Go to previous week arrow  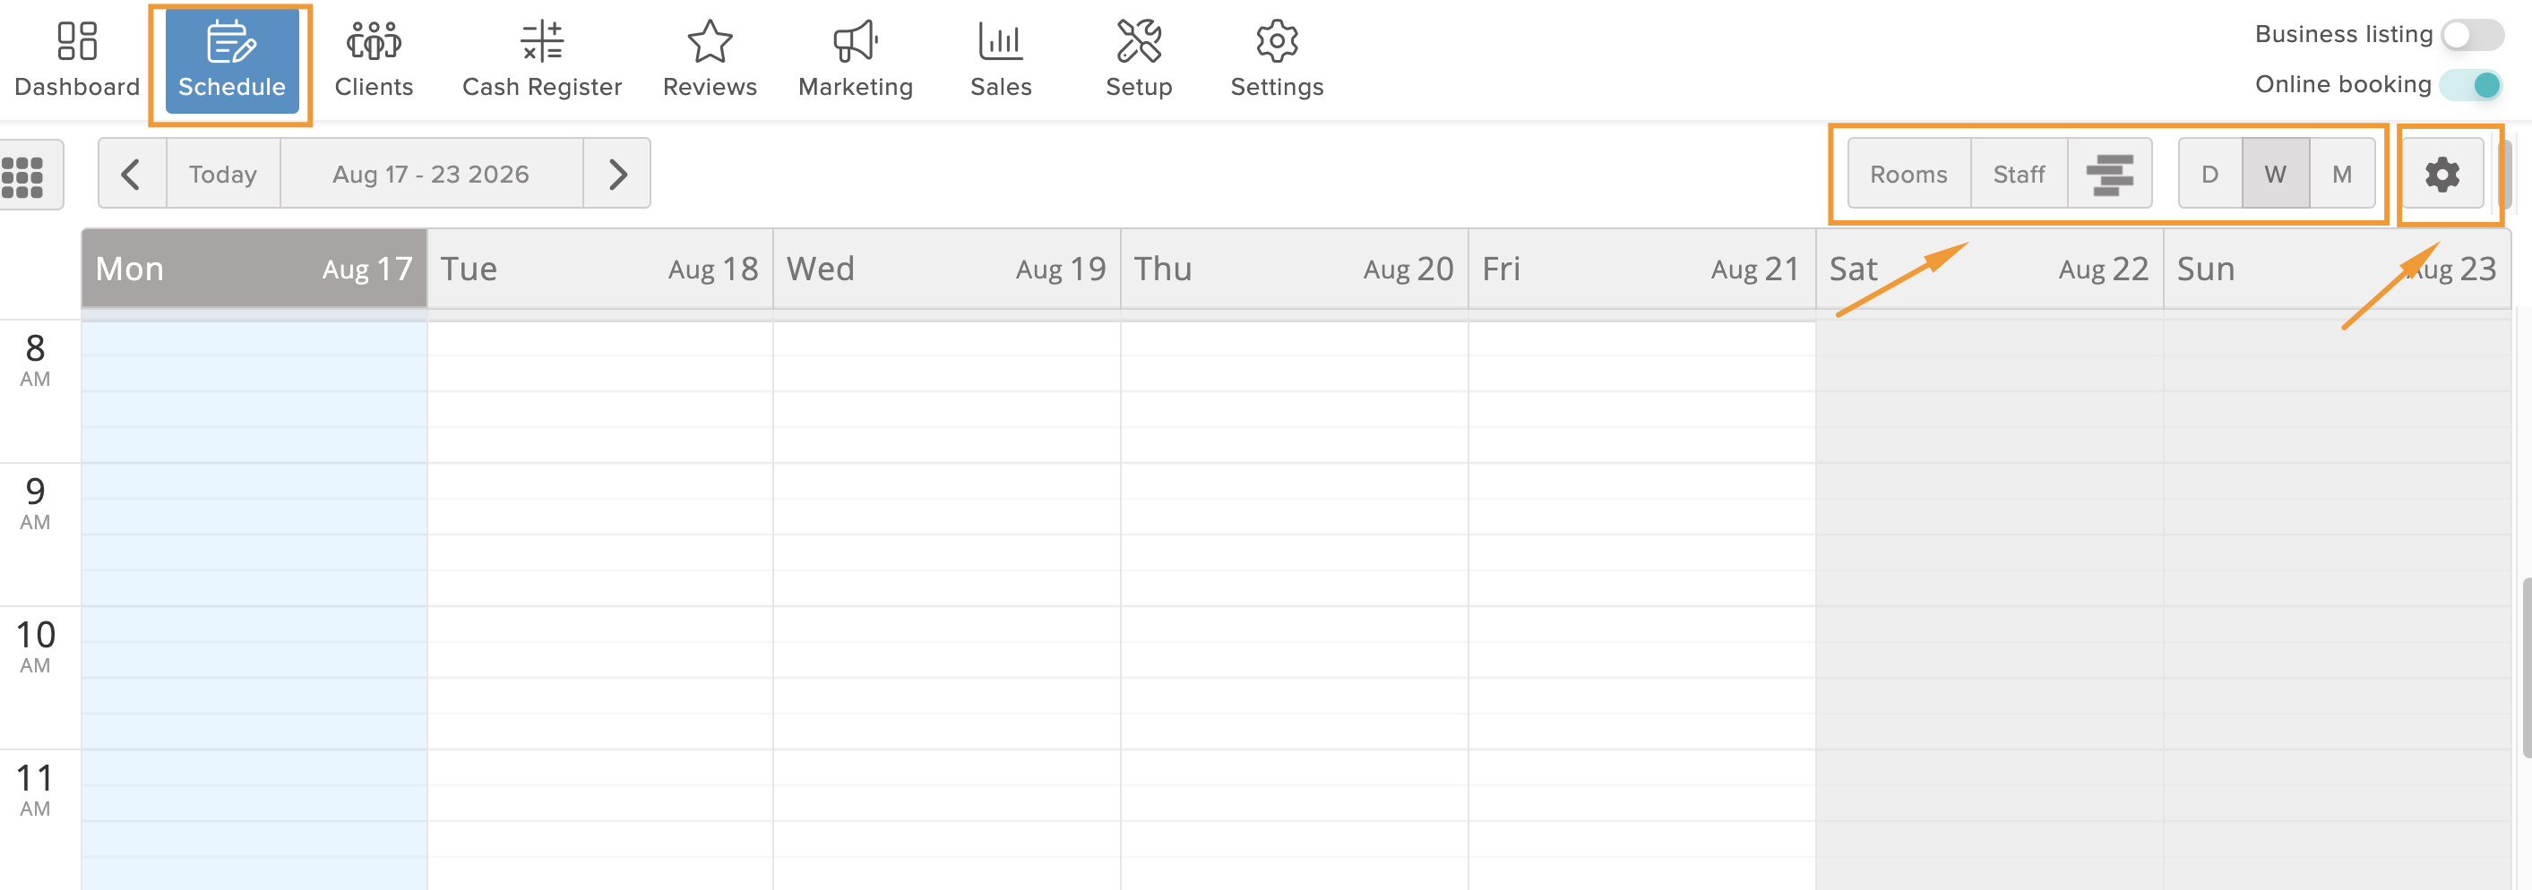(x=132, y=174)
